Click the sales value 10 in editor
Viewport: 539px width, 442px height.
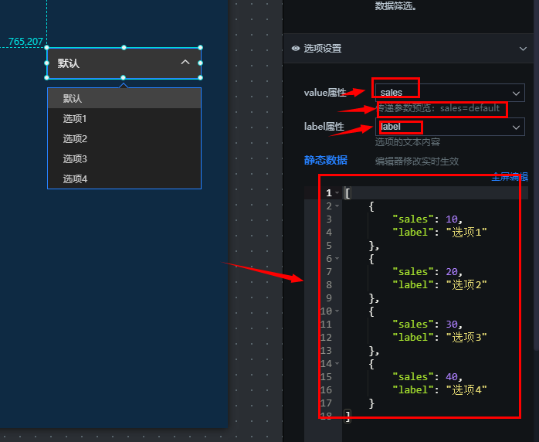pos(452,219)
